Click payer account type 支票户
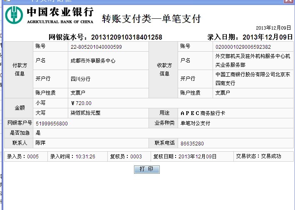This screenshot has height=210, width=295. (x=78, y=92)
